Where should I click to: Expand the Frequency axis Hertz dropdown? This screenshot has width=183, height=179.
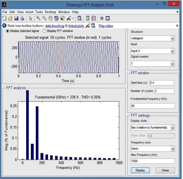pyautogui.click(x=153, y=149)
